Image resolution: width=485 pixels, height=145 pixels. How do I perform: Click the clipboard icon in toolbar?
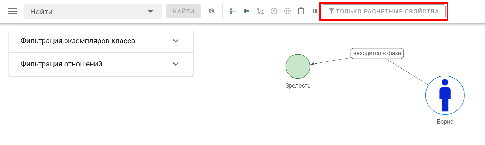coord(301,11)
